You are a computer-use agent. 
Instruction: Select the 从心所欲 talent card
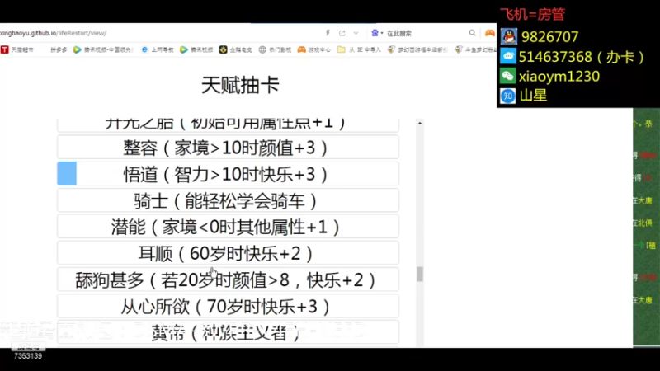pos(228,306)
